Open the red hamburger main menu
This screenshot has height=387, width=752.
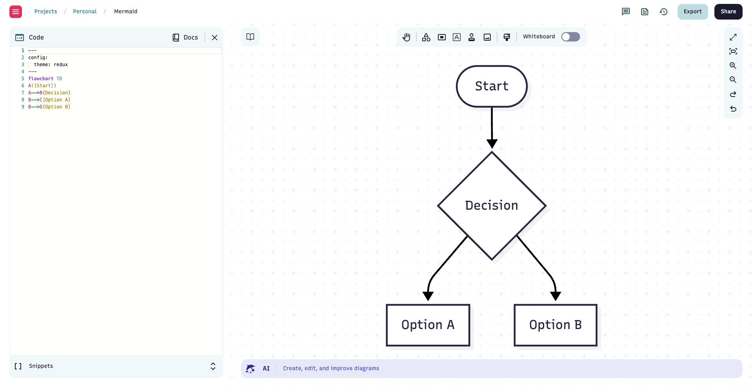(x=16, y=12)
